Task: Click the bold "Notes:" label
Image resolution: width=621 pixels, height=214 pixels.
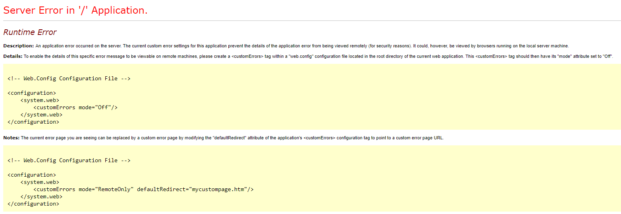Action: [11, 138]
